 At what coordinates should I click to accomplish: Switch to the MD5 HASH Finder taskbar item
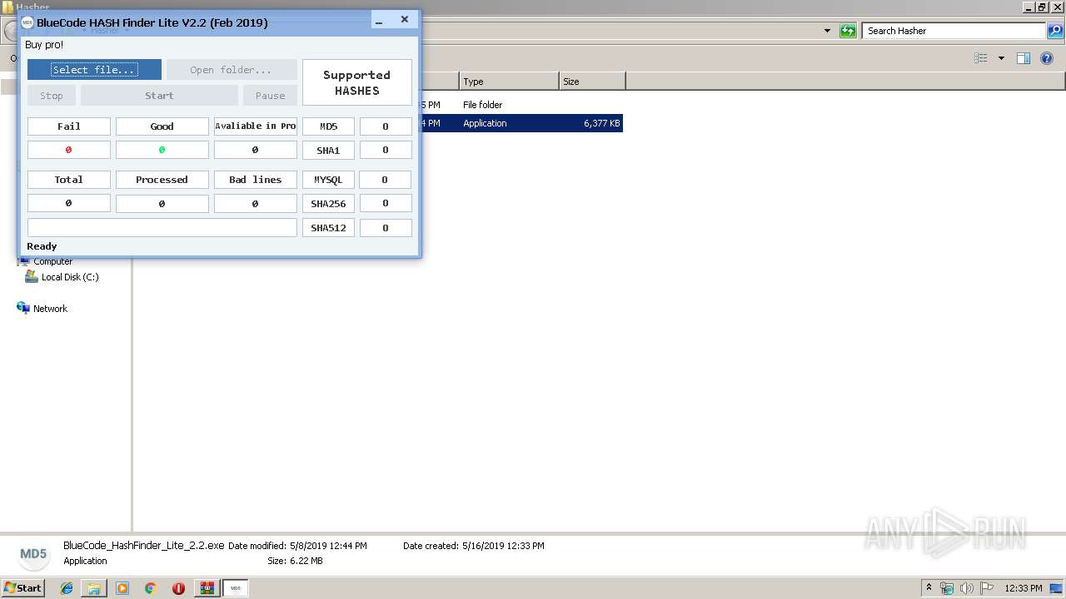pyautogui.click(x=236, y=588)
